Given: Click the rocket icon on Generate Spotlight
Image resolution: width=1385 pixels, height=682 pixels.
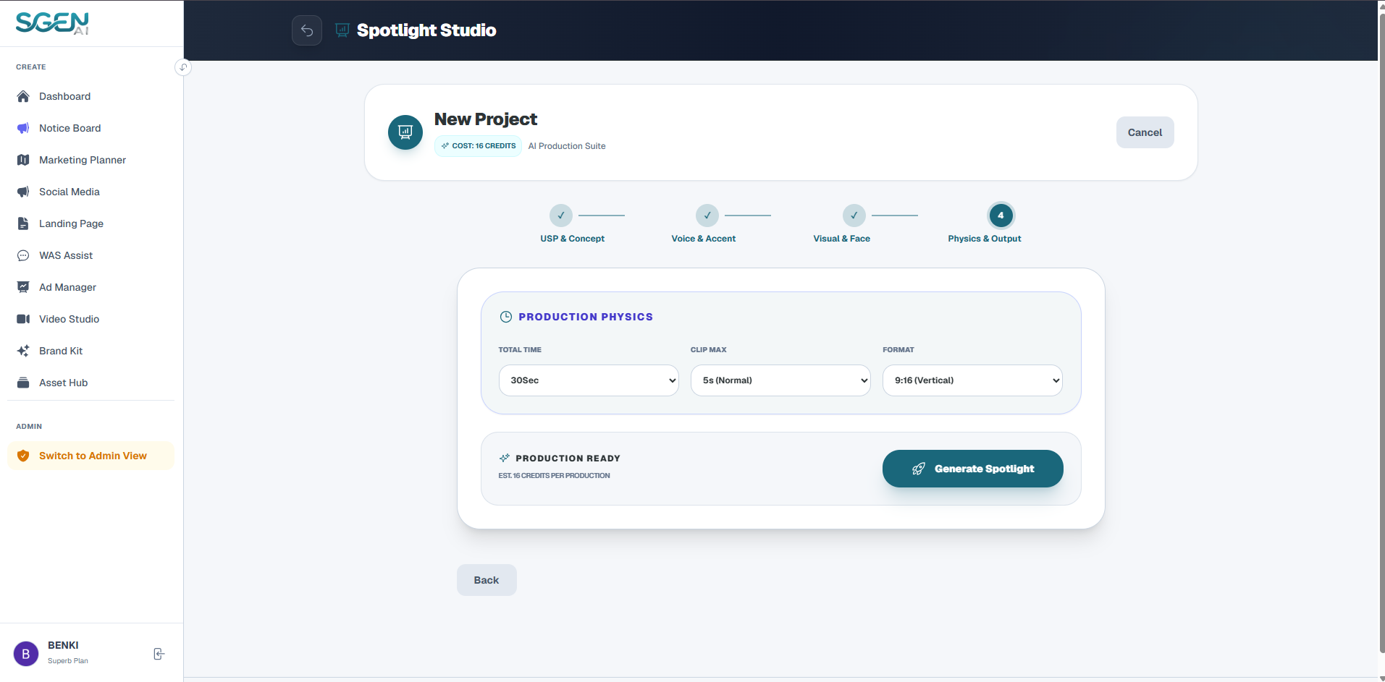Looking at the screenshot, I should (x=919, y=469).
